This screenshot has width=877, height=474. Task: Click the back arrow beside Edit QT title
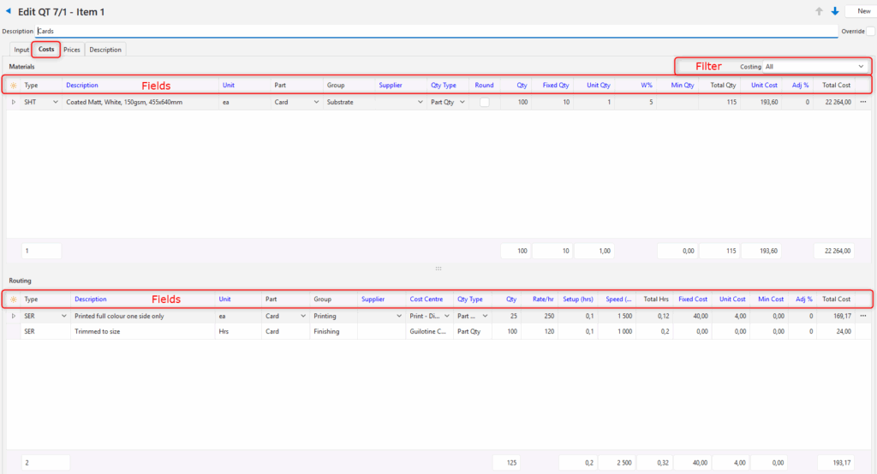click(x=9, y=11)
